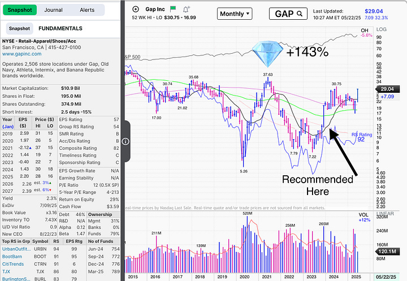Viewport: 407px width, 281px height.
Task: Click TJX in Top RS group list
Action: [6, 271]
